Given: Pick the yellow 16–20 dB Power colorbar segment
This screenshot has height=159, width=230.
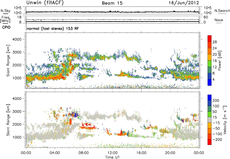Looking at the screenshot, I should pyautogui.click(x=210, y=57).
